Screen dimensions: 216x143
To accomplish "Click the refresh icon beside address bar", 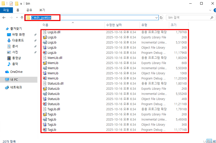I will point(161,18).
